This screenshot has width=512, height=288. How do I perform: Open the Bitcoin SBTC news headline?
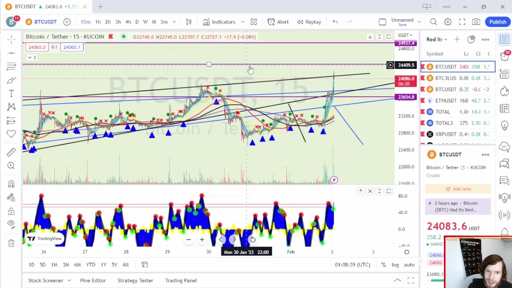tap(458, 206)
